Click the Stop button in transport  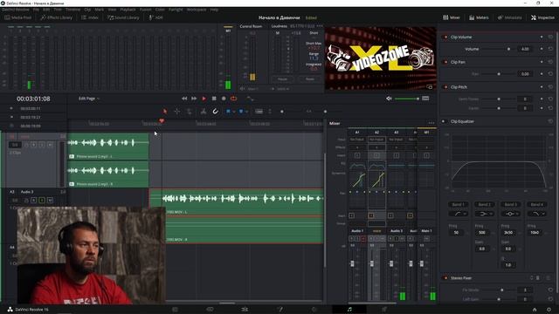(x=214, y=99)
